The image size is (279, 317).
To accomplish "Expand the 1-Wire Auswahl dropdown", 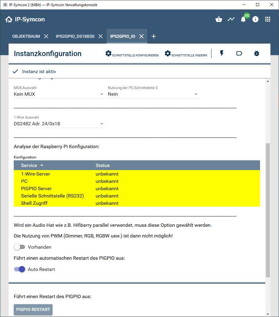I will click(x=59, y=124).
